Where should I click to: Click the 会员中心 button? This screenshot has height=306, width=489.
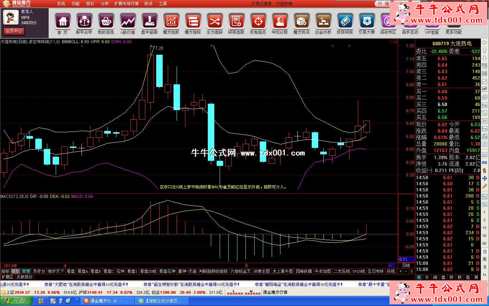(14, 31)
